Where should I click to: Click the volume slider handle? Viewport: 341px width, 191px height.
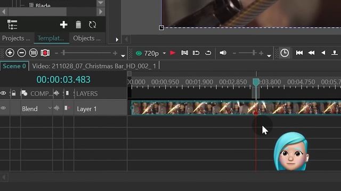[x=254, y=53]
